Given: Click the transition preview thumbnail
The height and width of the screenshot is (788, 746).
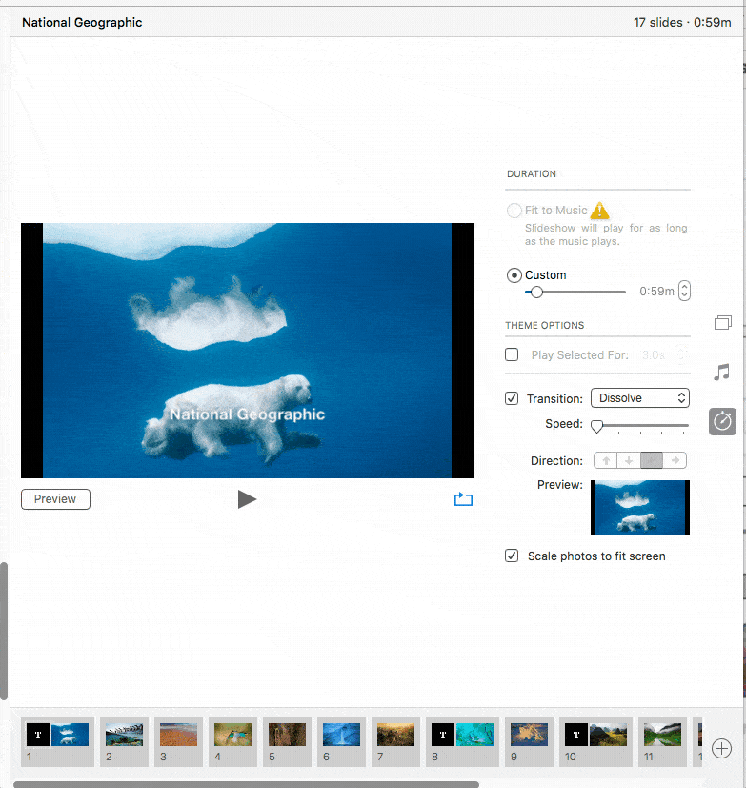Looking at the screenshot, I should (640, 508).
